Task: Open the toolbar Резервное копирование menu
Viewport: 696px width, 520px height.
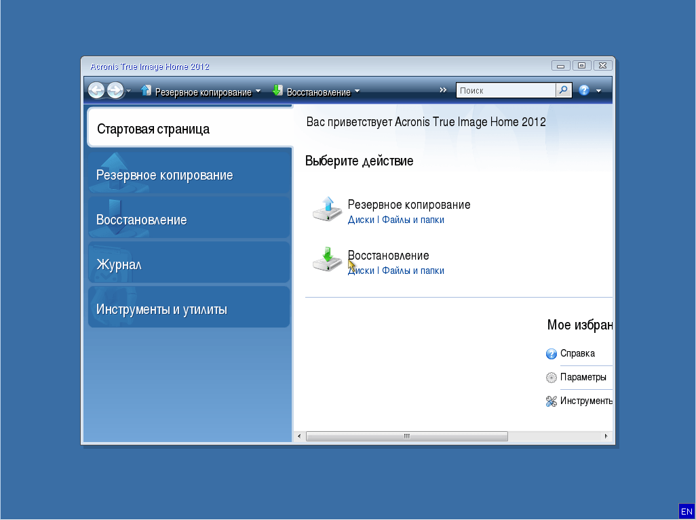Action: pyautogui.click(x=204, y=92)
